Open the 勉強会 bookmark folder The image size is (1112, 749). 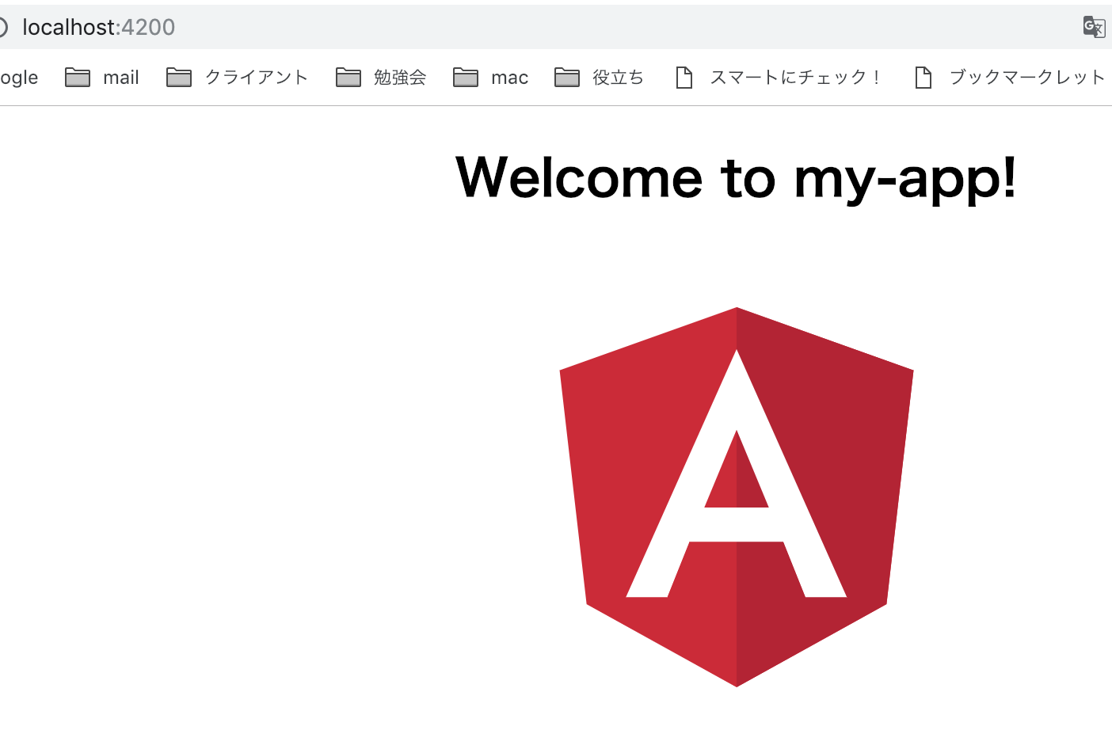pos(382,78)
